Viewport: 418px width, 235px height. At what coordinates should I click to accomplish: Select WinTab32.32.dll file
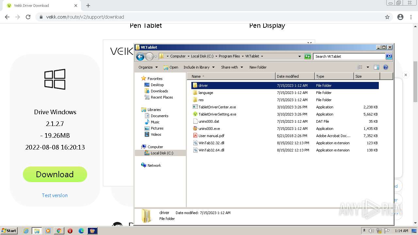point(208,143)
